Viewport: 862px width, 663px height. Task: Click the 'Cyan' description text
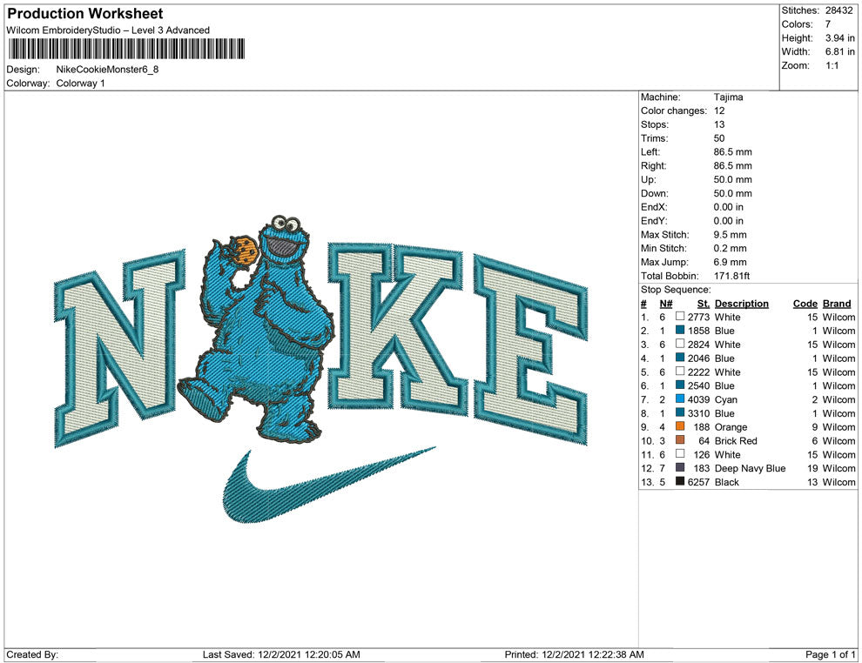(725, 399)
